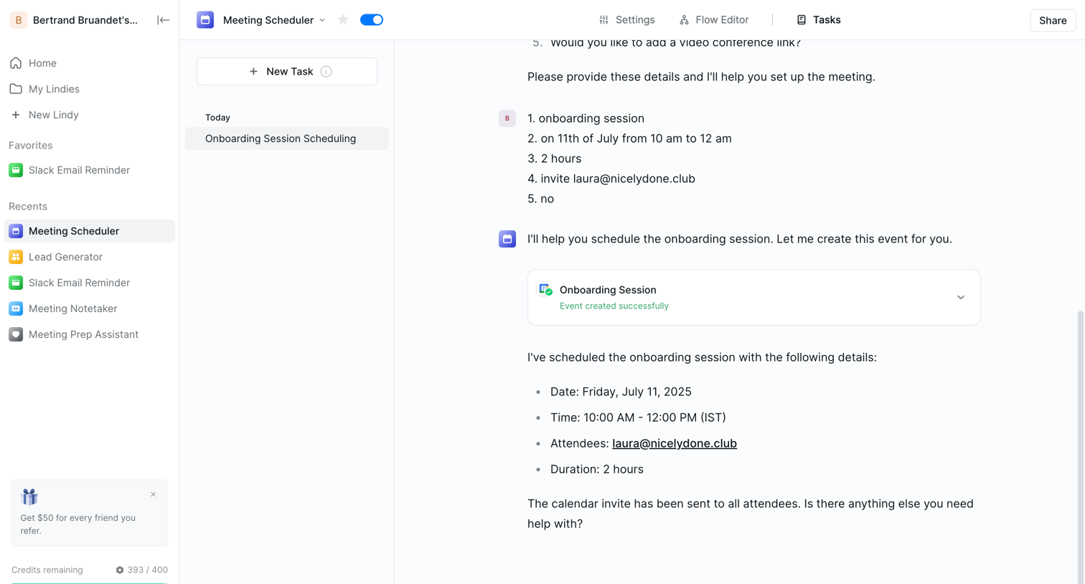Screen dimensions: 1085x584
Task: Click the Home house icon
Action: (x=16, y=63)
